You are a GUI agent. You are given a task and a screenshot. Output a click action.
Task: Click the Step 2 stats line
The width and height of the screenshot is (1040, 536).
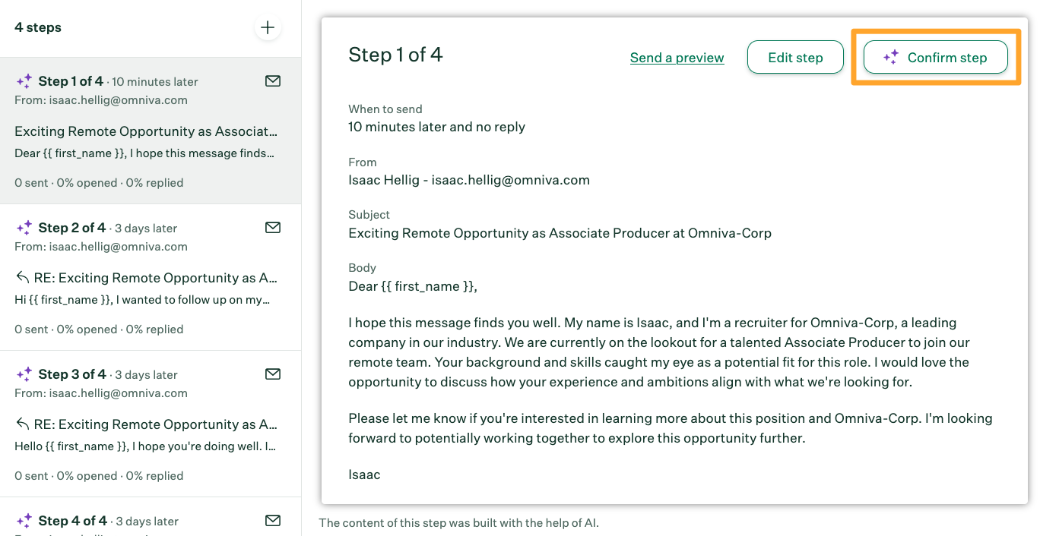point(99,329)
